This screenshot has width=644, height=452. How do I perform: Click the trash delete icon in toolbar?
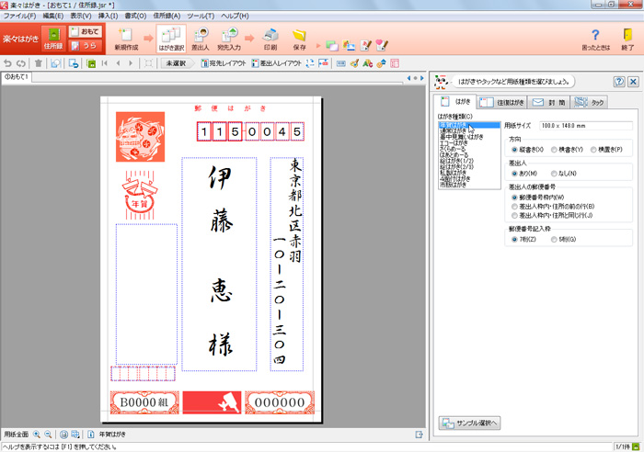pos(38,63)
